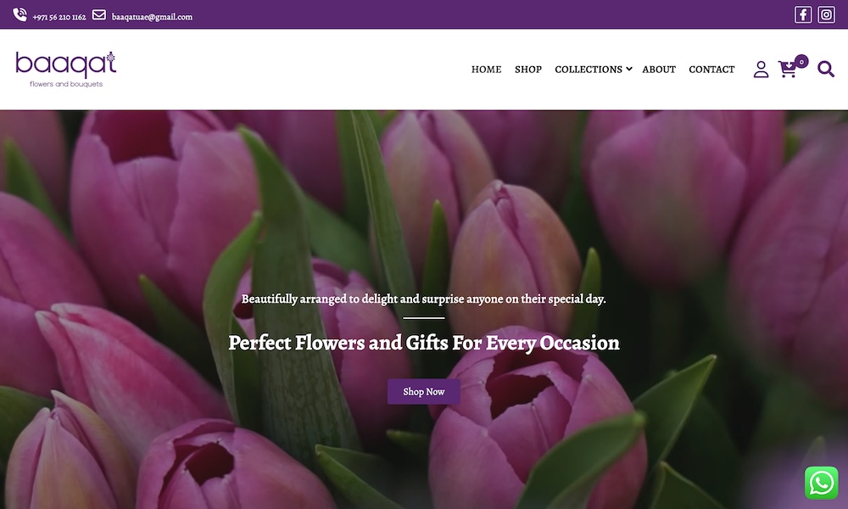Click the Shop Now button
This screenshot has height=509, width=848.
424,392
